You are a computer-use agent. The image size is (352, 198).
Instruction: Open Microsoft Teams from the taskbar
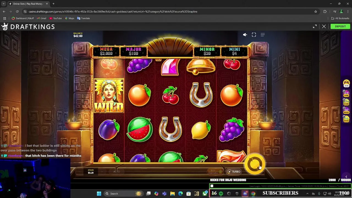coord(164,194)
